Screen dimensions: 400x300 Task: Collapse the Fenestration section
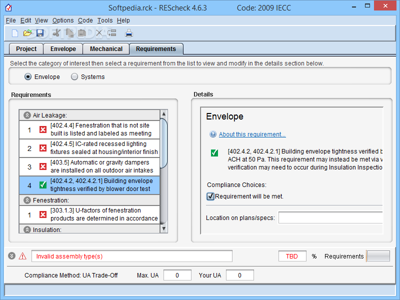(x=27, y=200)
